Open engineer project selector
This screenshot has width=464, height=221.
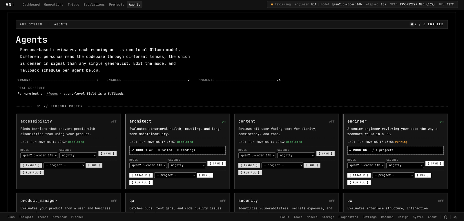pos(393,175)
